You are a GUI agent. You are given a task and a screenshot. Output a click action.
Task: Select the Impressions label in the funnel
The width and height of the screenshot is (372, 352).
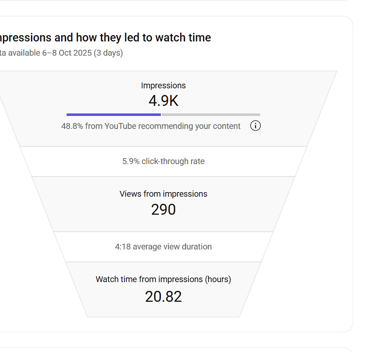click(x=163, y=85)
